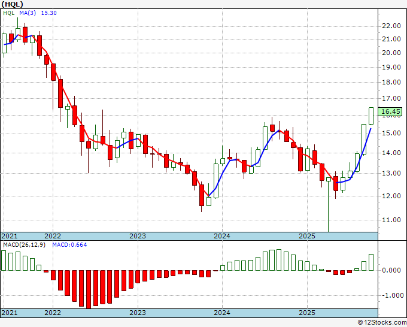Click the 17.00 price axis label
This screenshot has width=407, height=327.
click(x=391, y=98)
